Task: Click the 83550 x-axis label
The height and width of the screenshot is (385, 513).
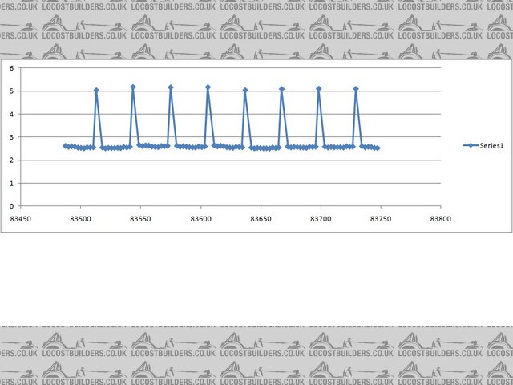Action: (140, 217)
